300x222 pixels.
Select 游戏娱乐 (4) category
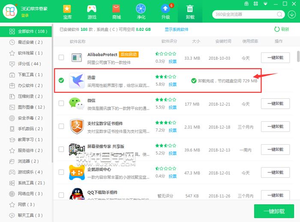[x=26, y=172]
